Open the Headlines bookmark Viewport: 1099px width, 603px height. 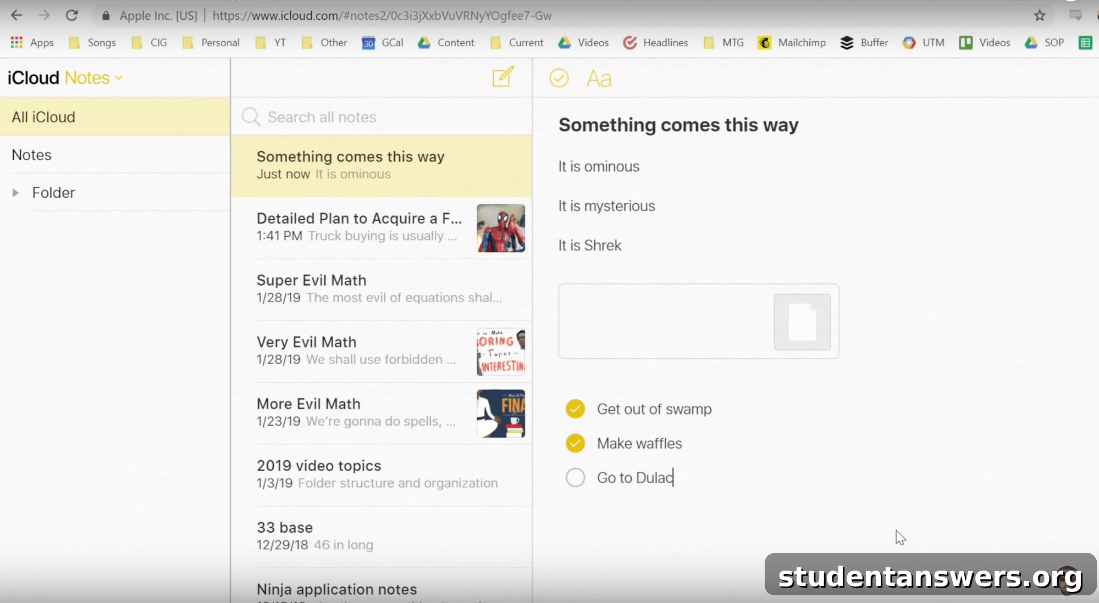coord(655,42)
